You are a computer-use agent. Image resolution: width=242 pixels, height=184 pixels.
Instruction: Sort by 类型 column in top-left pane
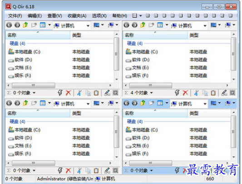coord(92,35)
